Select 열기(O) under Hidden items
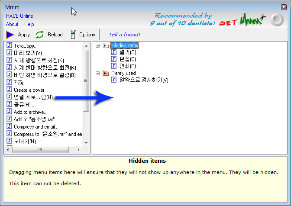The width and height of the screenshot is (291, 206). click(128, 52)
